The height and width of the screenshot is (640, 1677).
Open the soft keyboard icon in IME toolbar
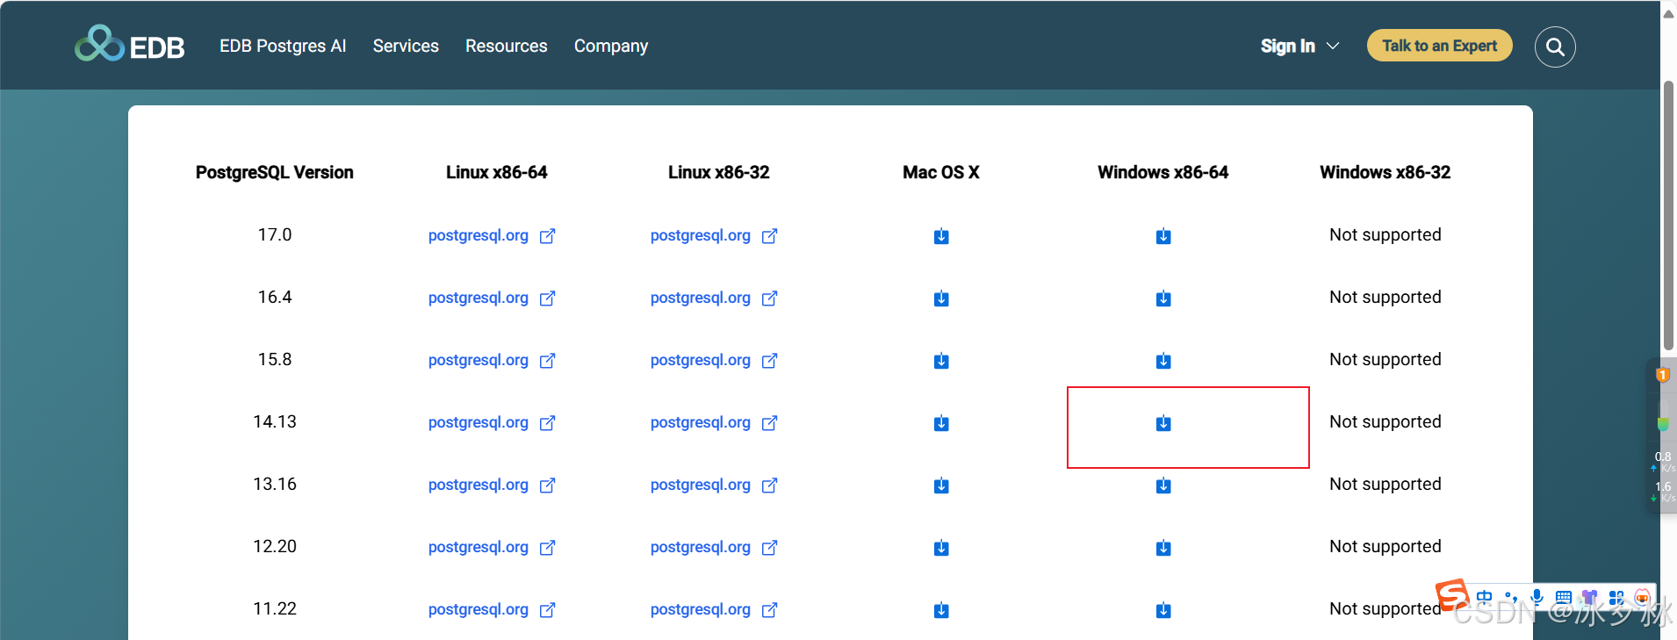point(1564,598)
